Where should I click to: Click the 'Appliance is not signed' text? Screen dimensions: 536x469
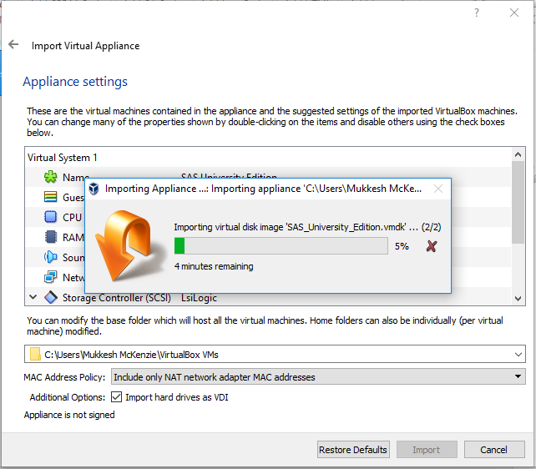pos(69,415)
